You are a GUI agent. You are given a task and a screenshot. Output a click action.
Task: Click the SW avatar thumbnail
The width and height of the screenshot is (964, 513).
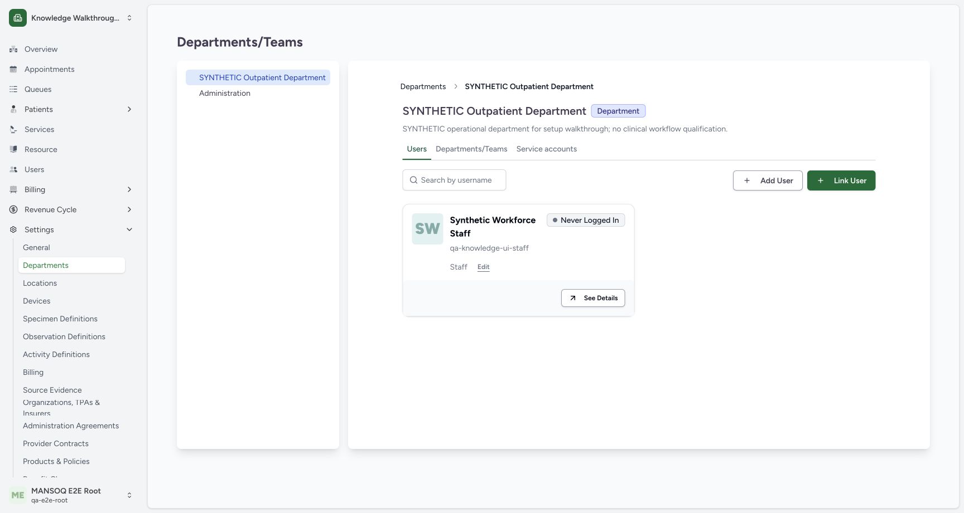click(x=427, y=229)
